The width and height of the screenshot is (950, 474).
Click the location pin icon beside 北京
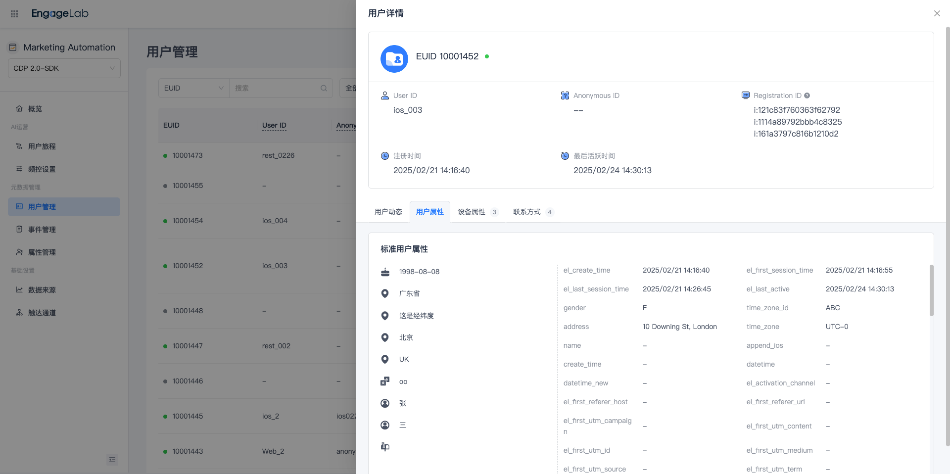point(385,337)
